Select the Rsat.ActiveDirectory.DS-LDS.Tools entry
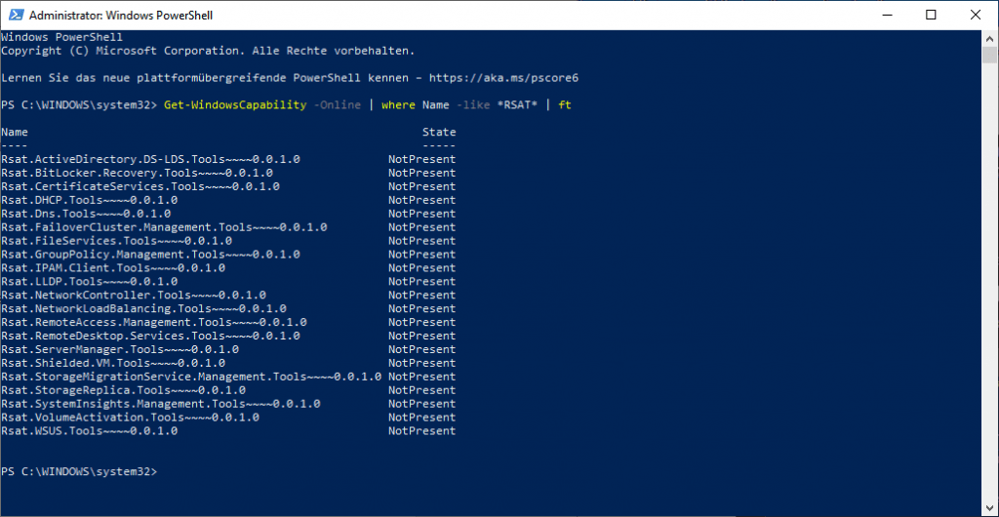 [150, 159]
